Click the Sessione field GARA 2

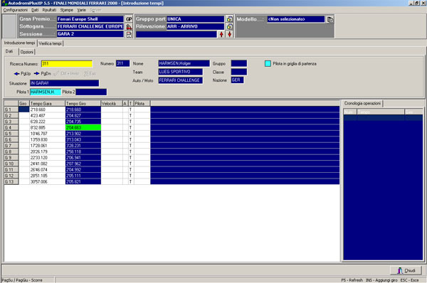(90, 34)
